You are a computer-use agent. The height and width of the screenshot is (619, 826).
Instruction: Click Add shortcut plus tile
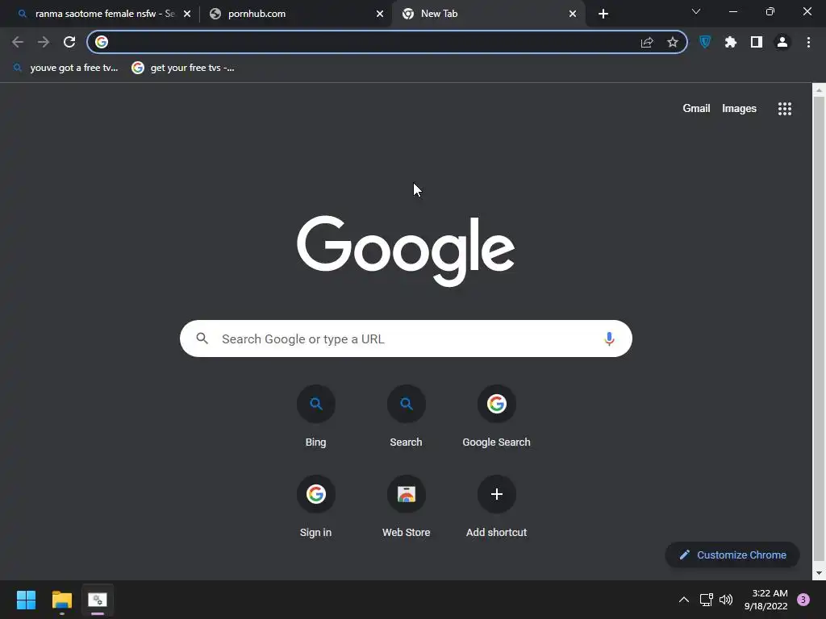pyautogui.click(x=496, y=506)
